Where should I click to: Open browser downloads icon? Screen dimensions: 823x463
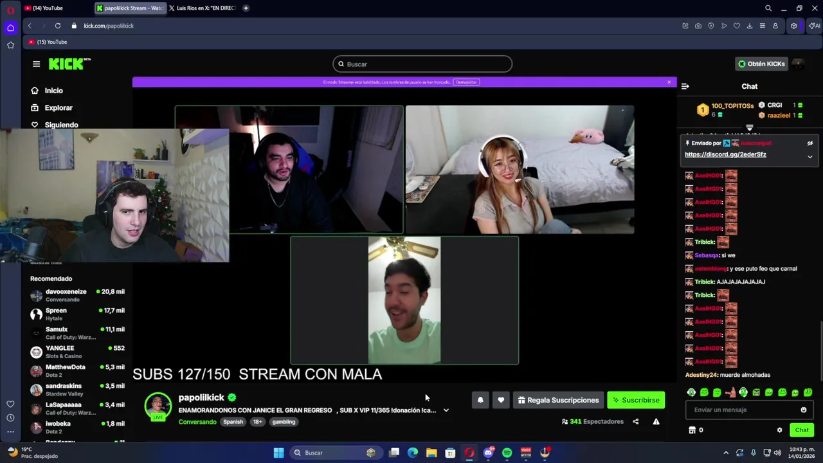(x=750, y=26)
